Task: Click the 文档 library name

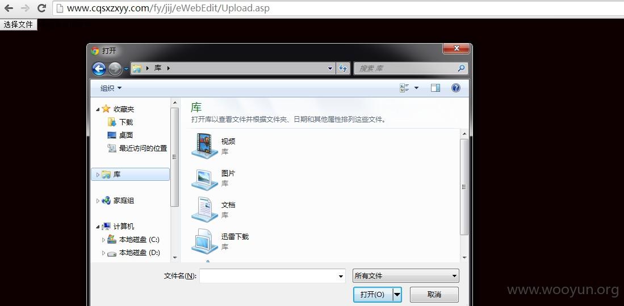Action: [228, 205]
